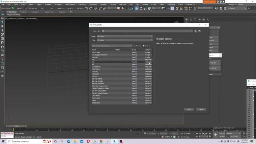Expand main toolbar overflow chevrons
This screenshot has width=256, height=144.
[249, 8]
